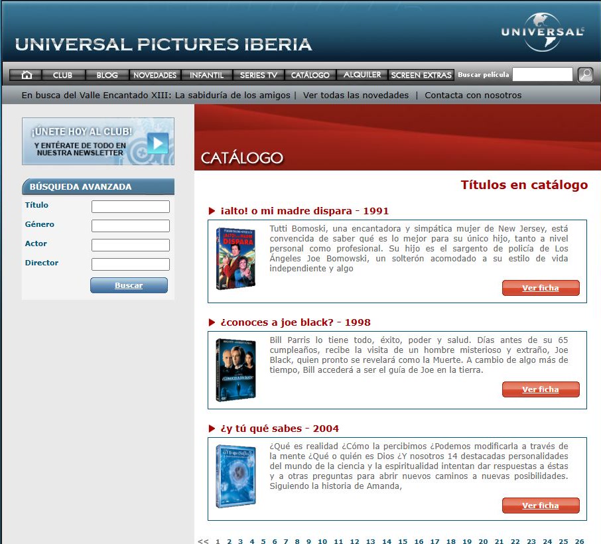Go to pagination page 8
Screen dimensions: 601x544
pyautogui.click(x=297, y=541)
